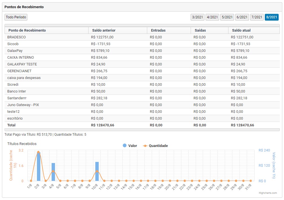The image size is (284, 200).
Task: Click the Total Pago via Título summary
Action: 45,135
